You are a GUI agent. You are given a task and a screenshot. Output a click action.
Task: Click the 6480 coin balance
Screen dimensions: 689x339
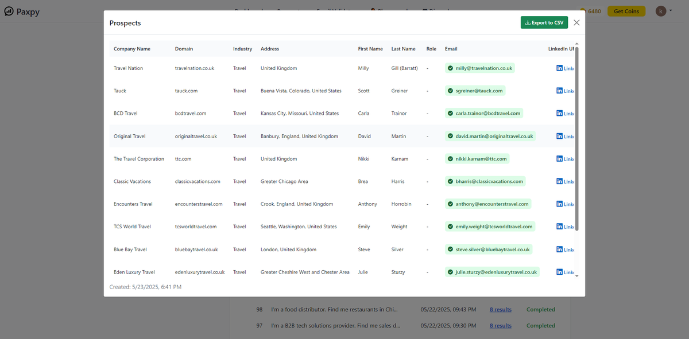coord(591,11)
